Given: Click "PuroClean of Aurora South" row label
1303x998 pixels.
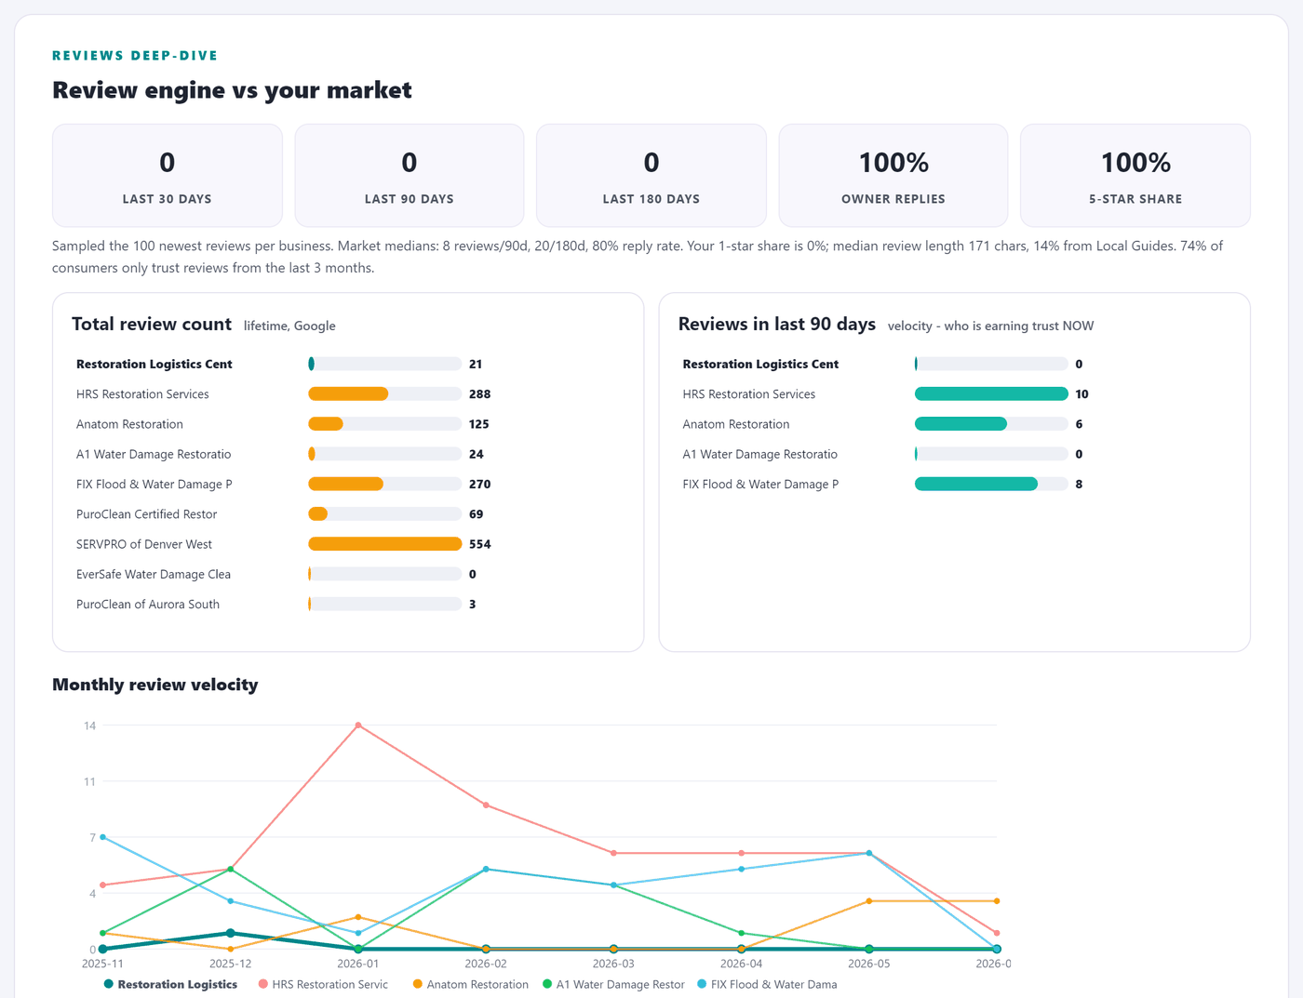Looking at the screenshot, I should pos(148,605).
